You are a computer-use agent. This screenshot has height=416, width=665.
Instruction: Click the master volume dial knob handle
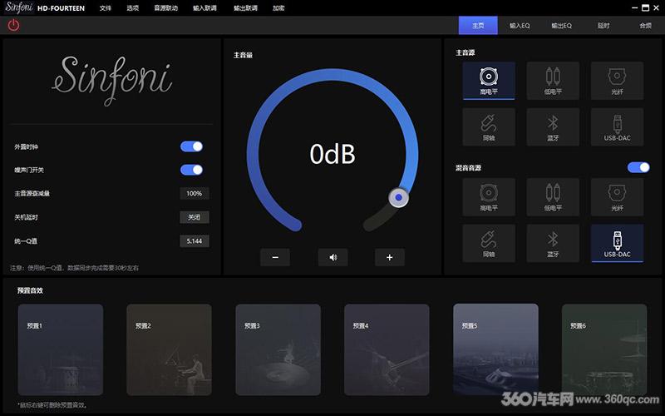399,197
